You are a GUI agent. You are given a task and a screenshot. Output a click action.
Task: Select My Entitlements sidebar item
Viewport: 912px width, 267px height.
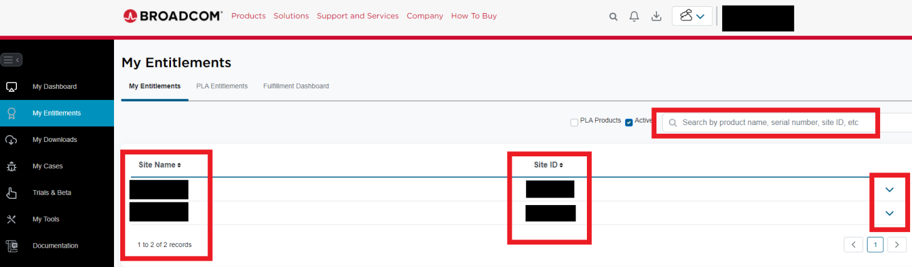tap(57, 113)
